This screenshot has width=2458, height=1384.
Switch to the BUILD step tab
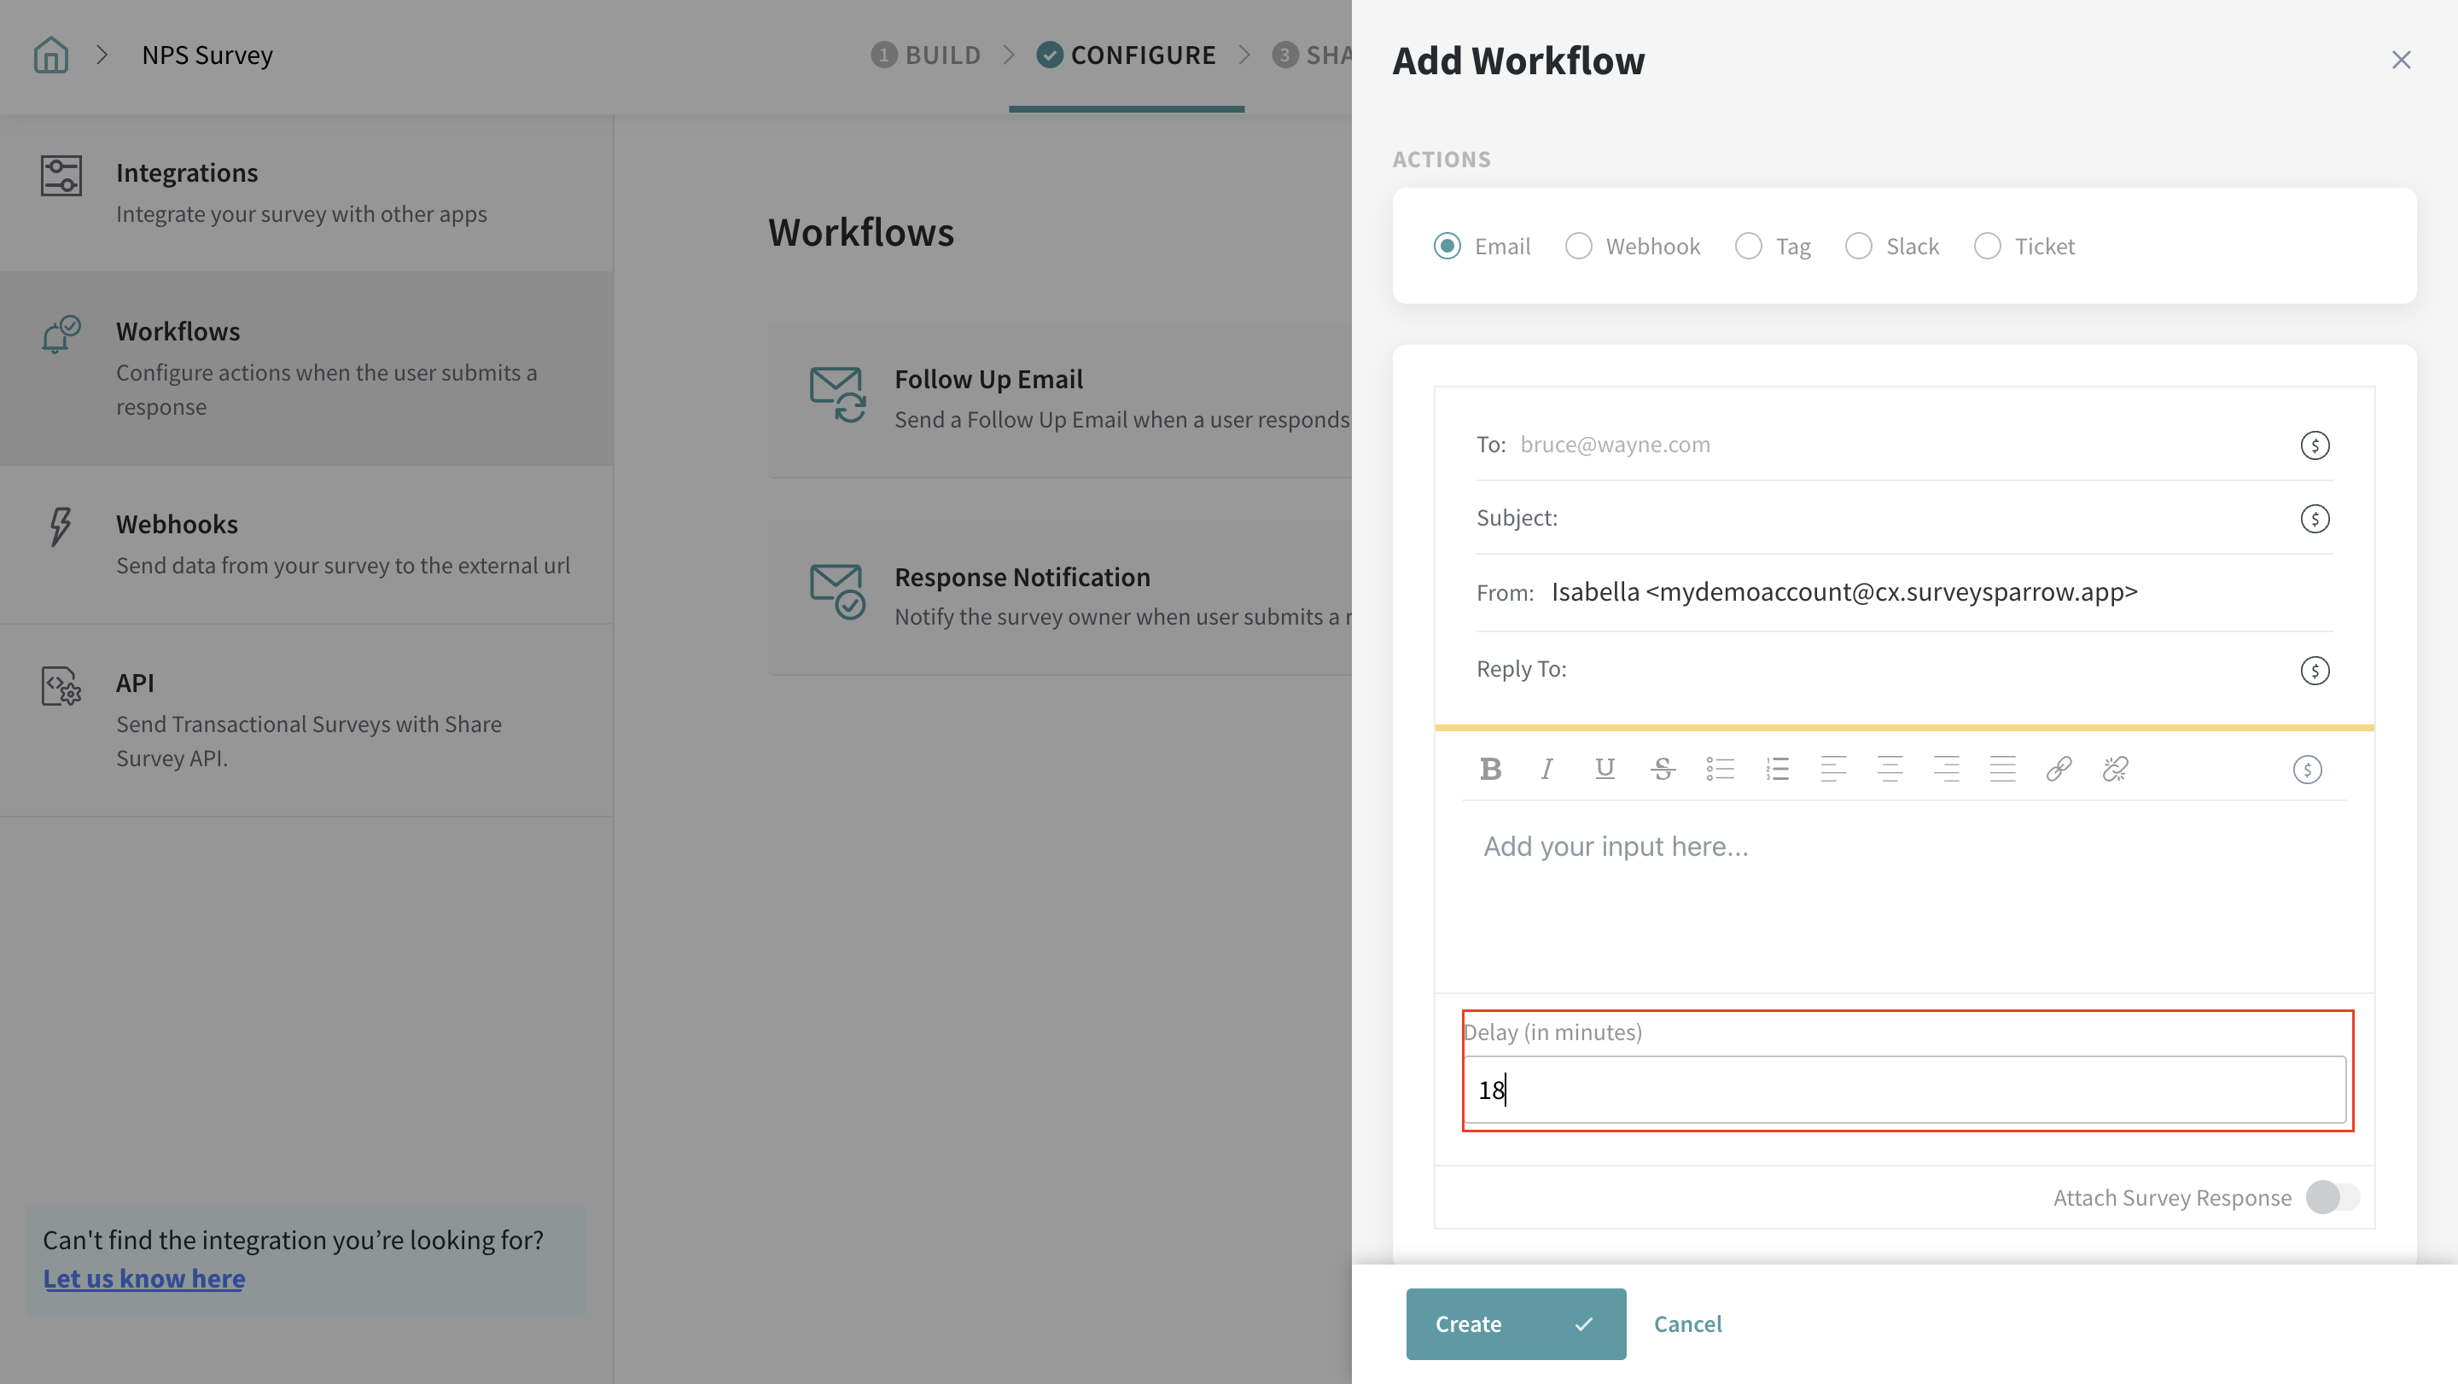pos(925,55)
